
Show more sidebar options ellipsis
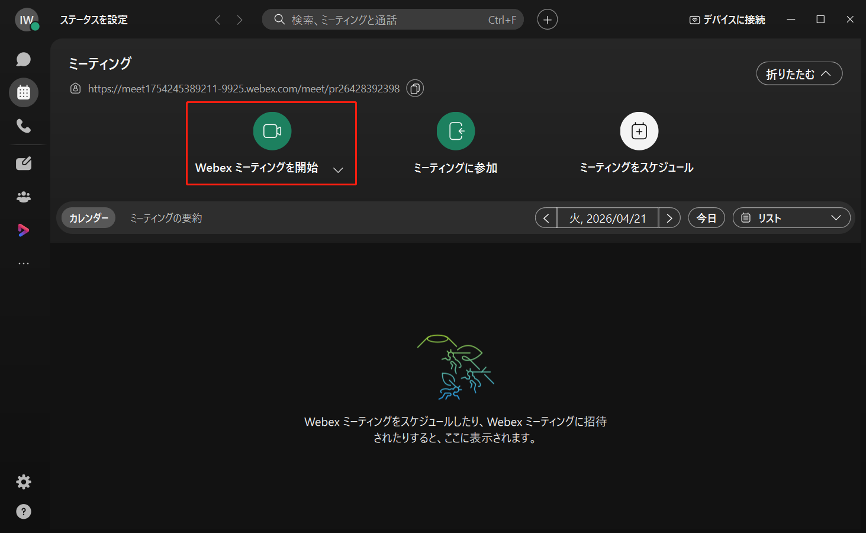(x=24, y=263)
